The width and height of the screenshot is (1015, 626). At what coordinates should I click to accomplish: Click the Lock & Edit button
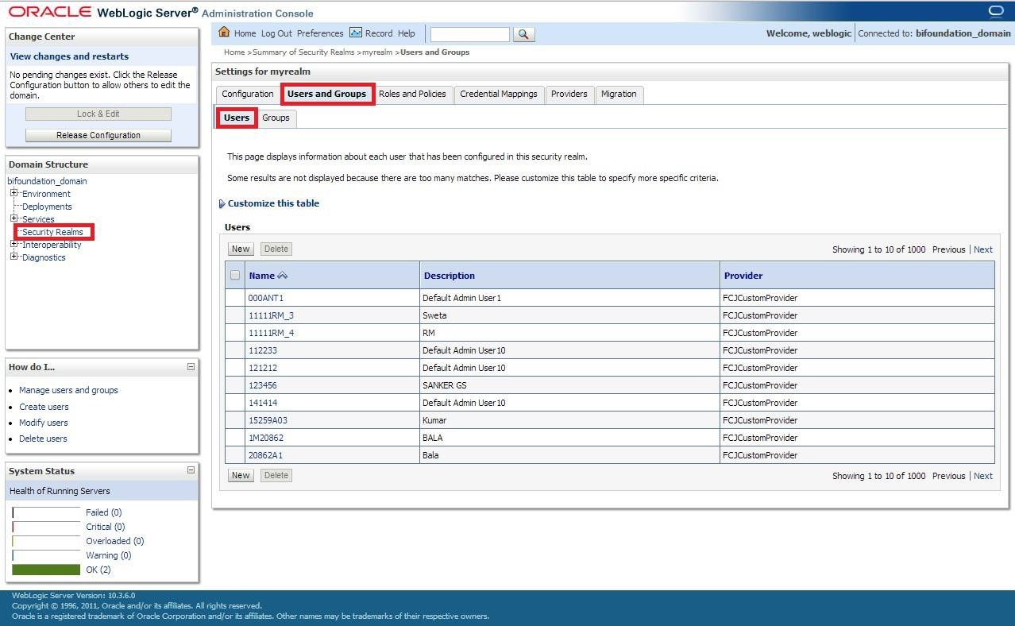[x=98, y=114]
